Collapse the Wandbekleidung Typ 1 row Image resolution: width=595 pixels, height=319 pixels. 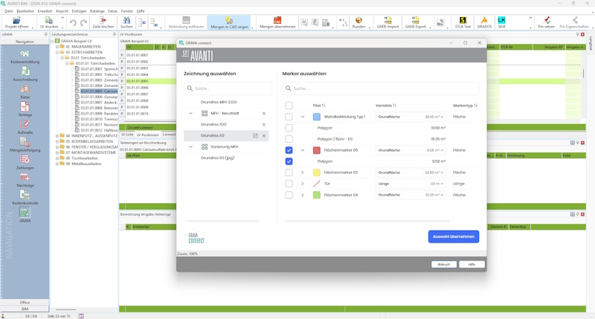303,117
